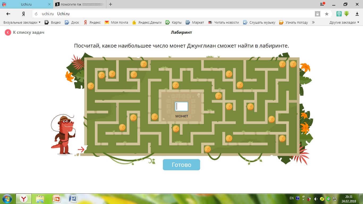
Task: Open the Windows Start menu
Action: [7, 198]
